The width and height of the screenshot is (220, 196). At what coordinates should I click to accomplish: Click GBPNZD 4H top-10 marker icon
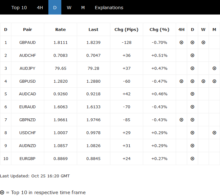tap(181, 120)
